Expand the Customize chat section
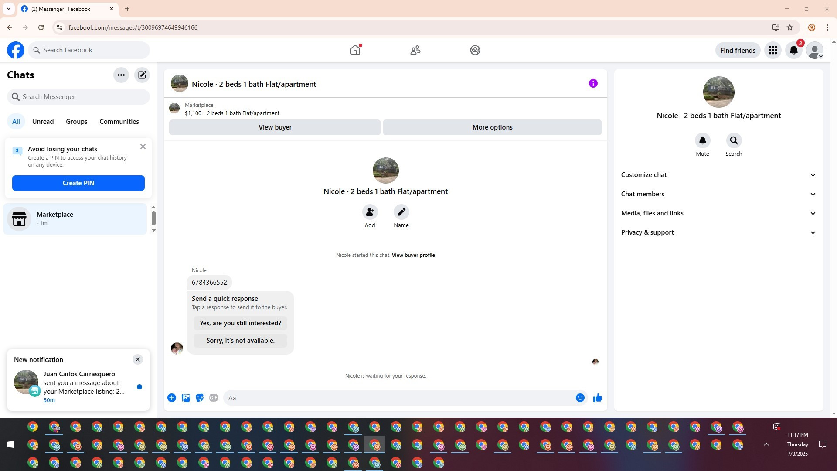This screenshot has width=837, height=471. 718,175
